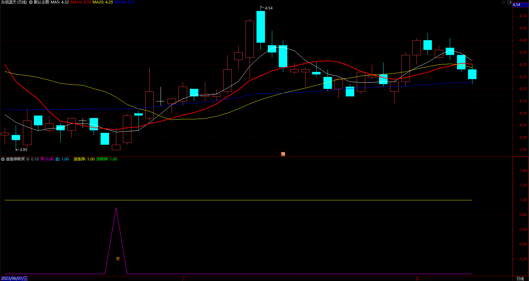Viewport: 529px width, 281px height.
Task: Select the MA20: 4.29 indicator label
Action: coord(102,2)
